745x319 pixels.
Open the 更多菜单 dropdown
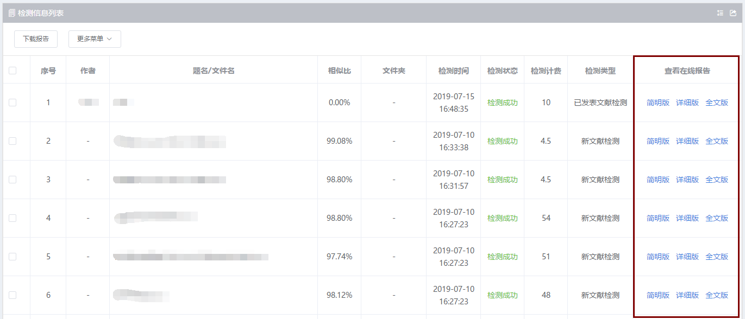tap(95, 39)
